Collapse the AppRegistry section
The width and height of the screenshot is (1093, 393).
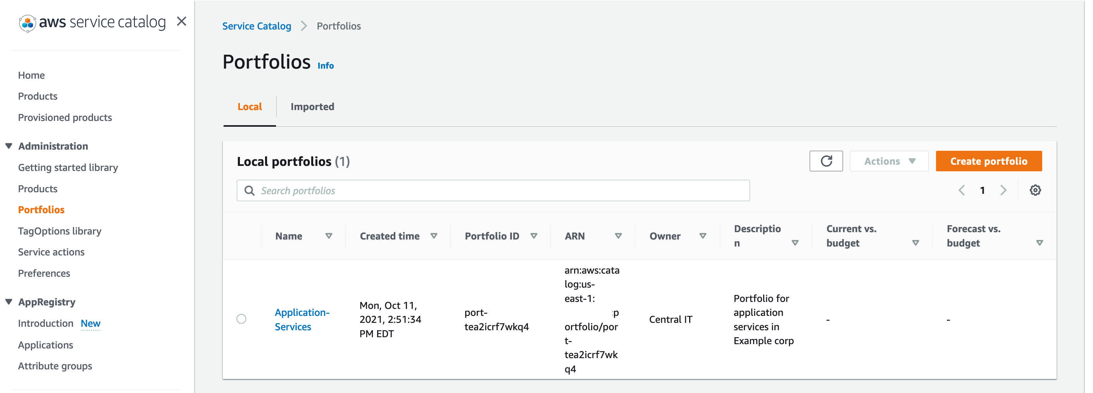tap(9, 302)
